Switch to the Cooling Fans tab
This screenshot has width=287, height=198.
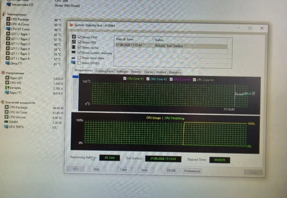click(x=104, y=71)
